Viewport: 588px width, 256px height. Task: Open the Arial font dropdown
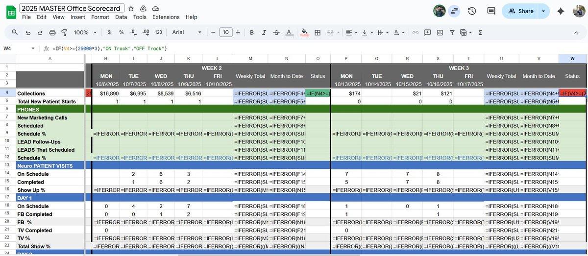[x=187, y=32]
